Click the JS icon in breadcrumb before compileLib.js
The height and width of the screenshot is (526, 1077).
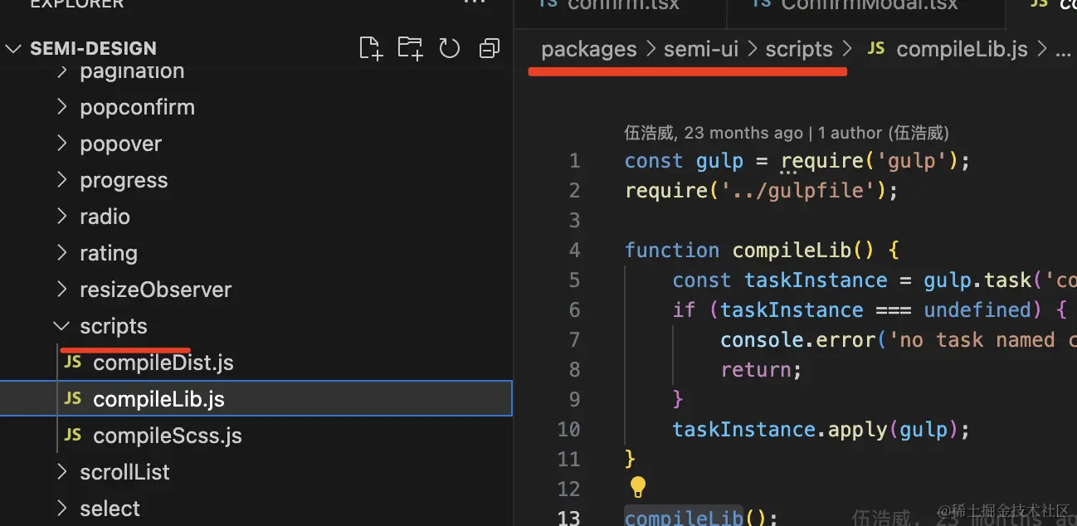[x=876, y=49]
